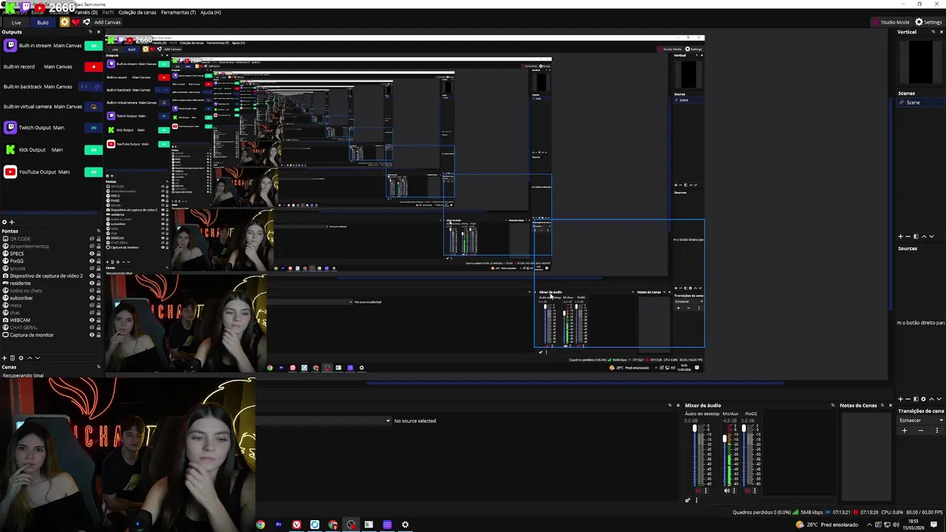This screenshot has width=946, height=532.
Task: Open Chrome from the Windows taskbar
Action: 260,525
